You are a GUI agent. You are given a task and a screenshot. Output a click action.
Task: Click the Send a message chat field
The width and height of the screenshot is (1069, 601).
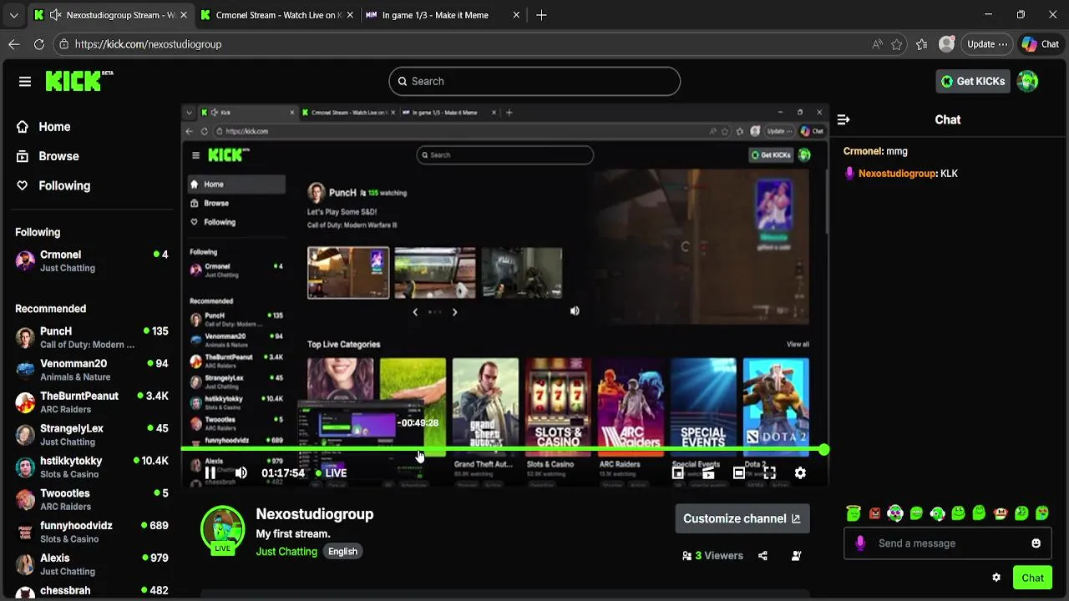click(948, 543)
